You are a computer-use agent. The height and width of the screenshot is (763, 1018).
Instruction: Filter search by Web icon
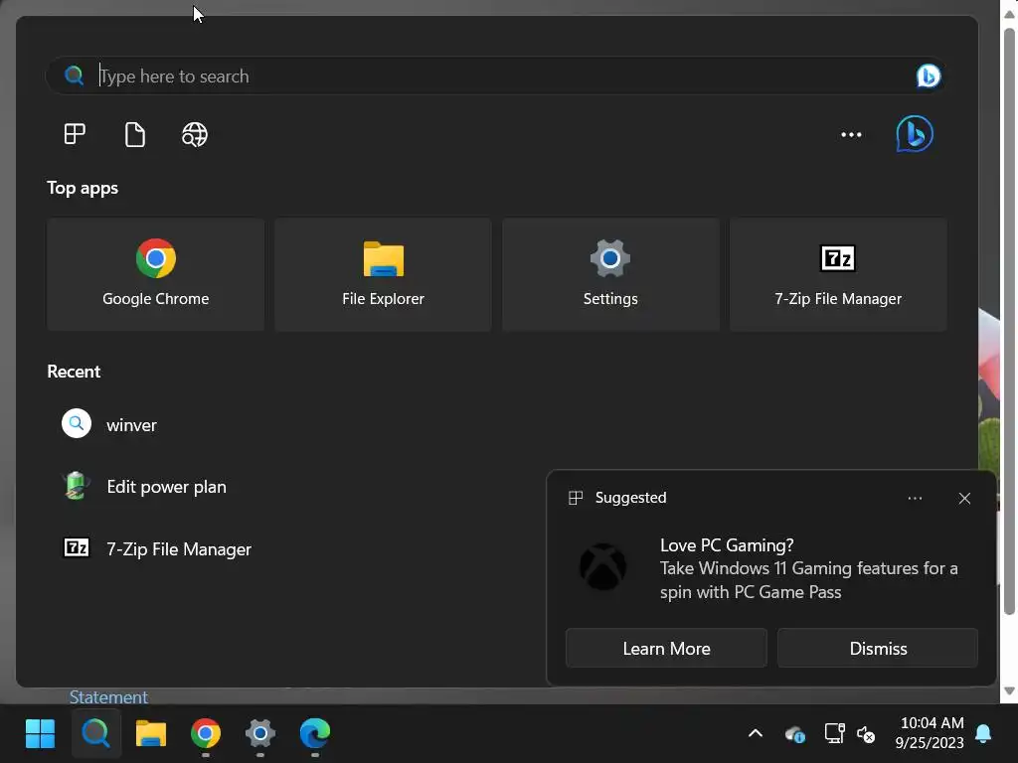195,134
